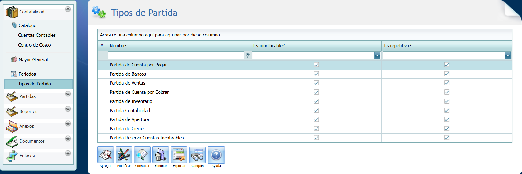This screenshot has height=174, width=522.
Task: Click the Reportes section icon
Action: [x=12, y=112]
